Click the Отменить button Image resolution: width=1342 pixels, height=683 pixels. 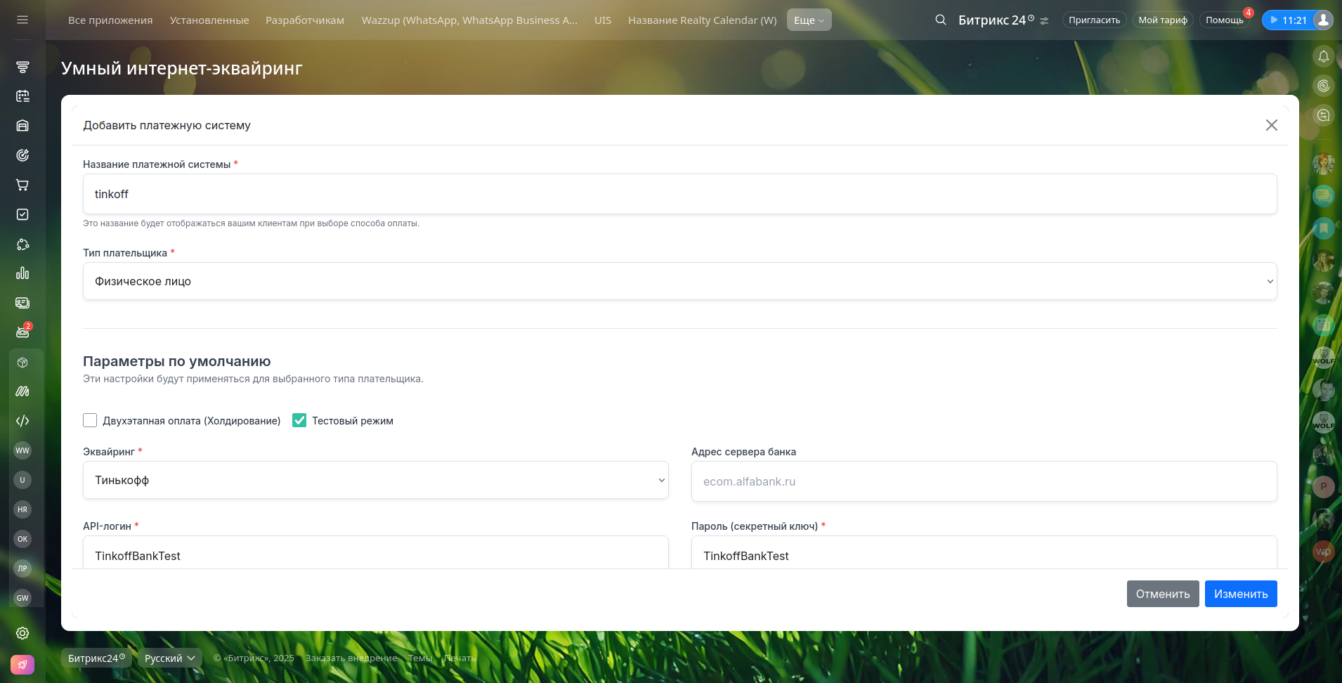[1163, 594]
